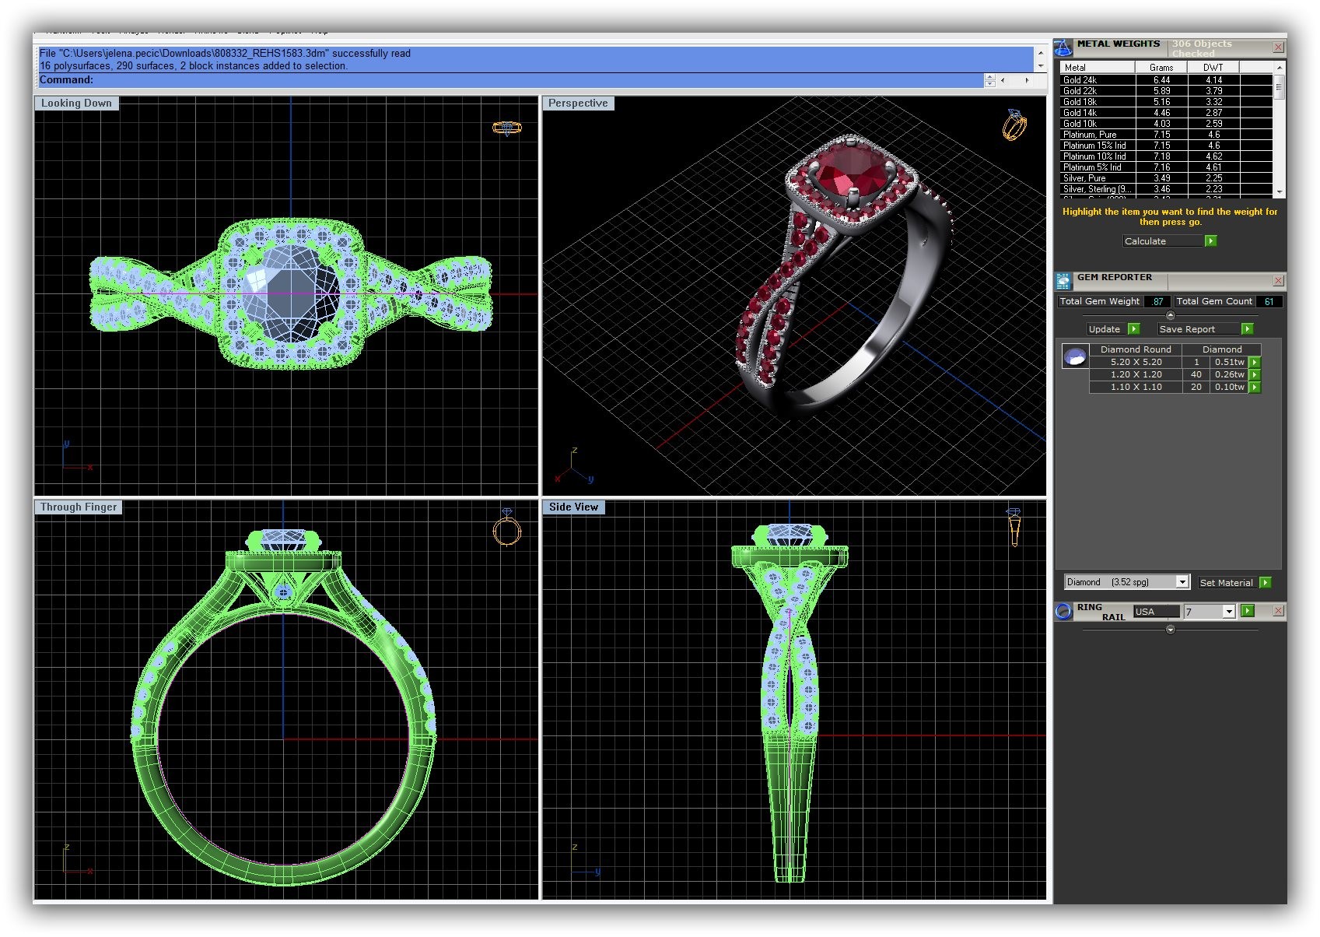Click the ring icon in Through Finger viewport

tap(506, 528)
